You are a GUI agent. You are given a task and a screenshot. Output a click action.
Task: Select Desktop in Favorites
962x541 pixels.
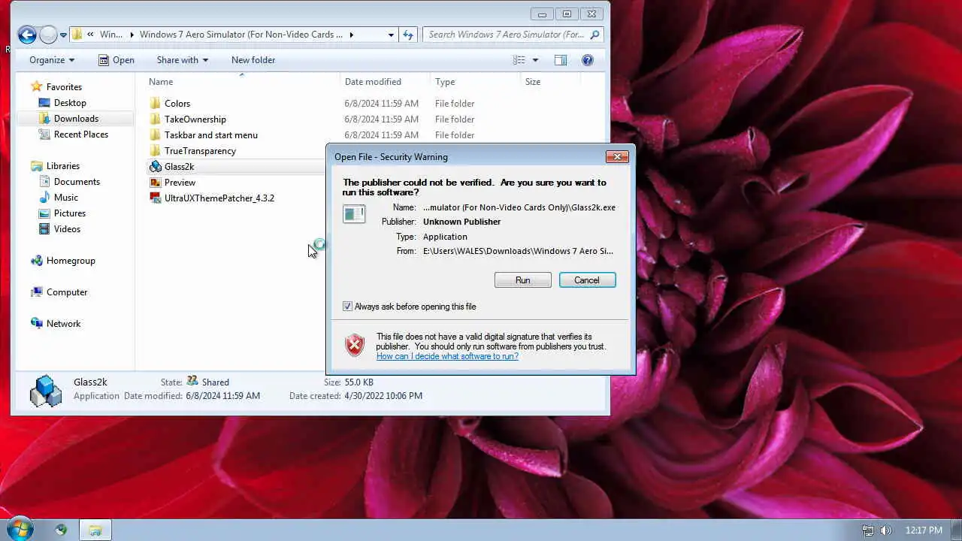[70, 103]
